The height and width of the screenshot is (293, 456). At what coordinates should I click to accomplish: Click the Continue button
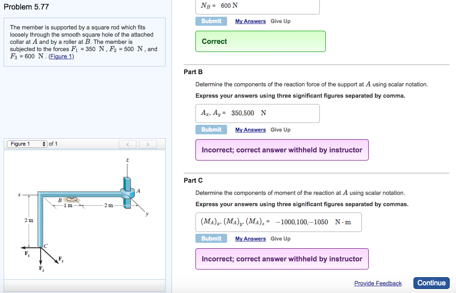[x=431, y=283]
